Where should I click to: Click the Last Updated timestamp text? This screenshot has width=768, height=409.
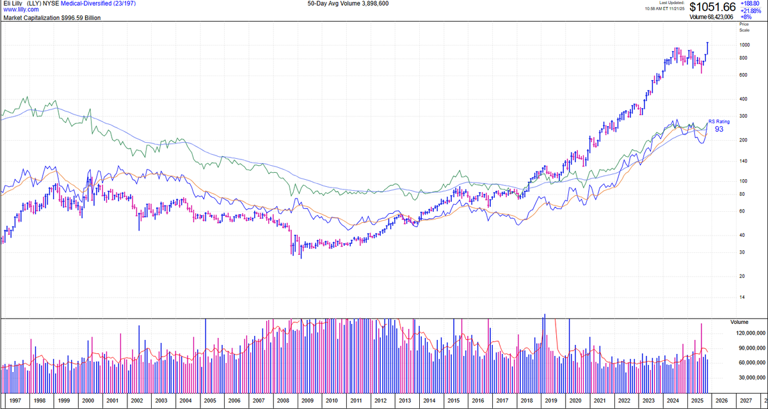[x=666, y=5]
